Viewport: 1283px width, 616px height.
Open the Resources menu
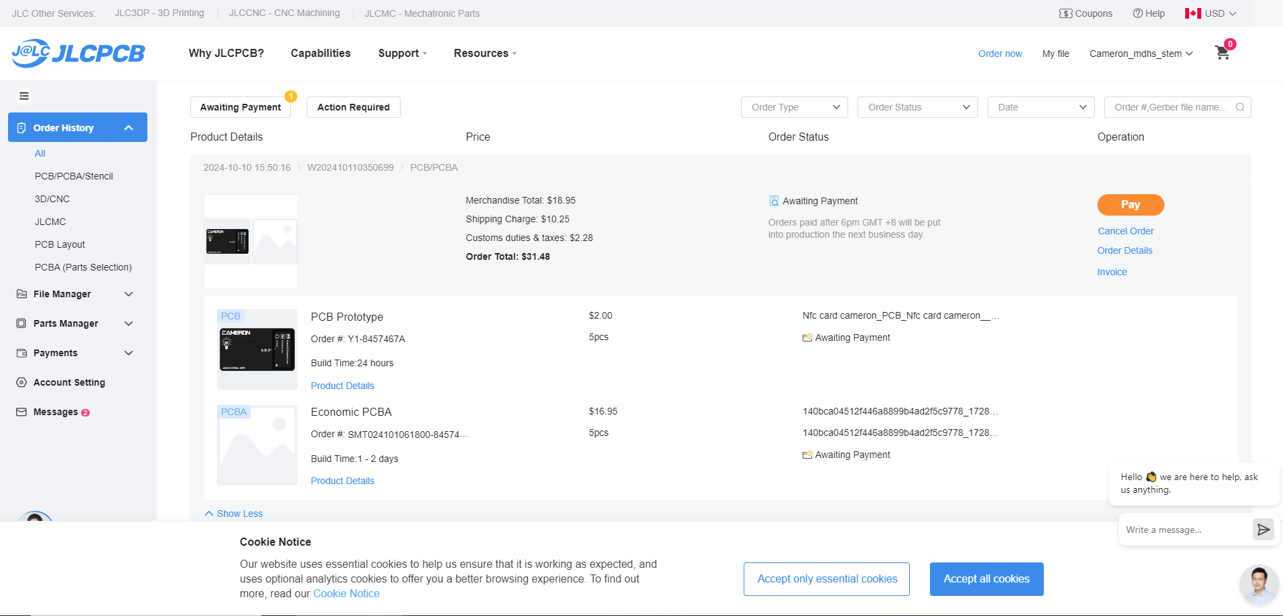pyautogui.click(x=485, y=53)
